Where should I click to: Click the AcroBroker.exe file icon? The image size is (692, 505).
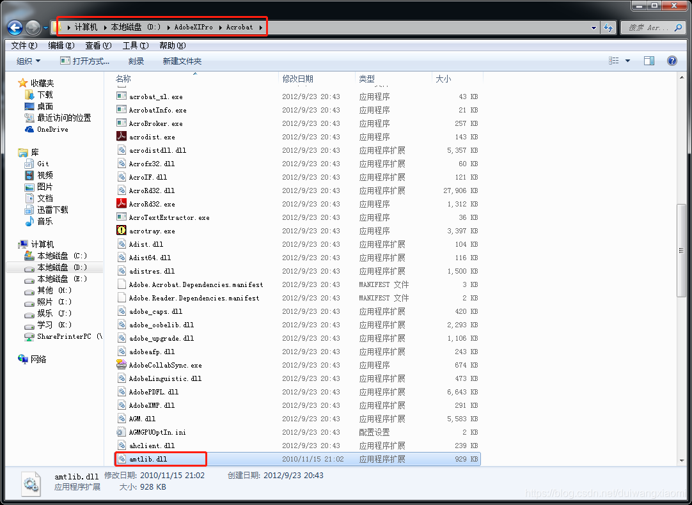pyautogui.click(x=122, y=123)
